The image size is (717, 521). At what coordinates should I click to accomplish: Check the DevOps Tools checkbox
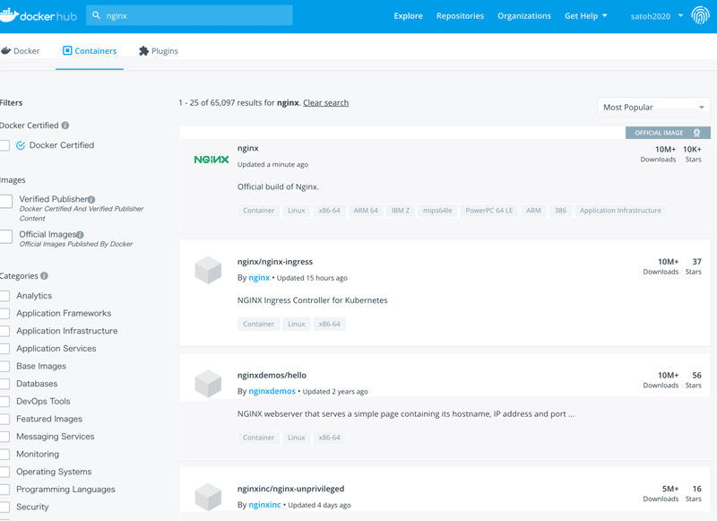4,402
